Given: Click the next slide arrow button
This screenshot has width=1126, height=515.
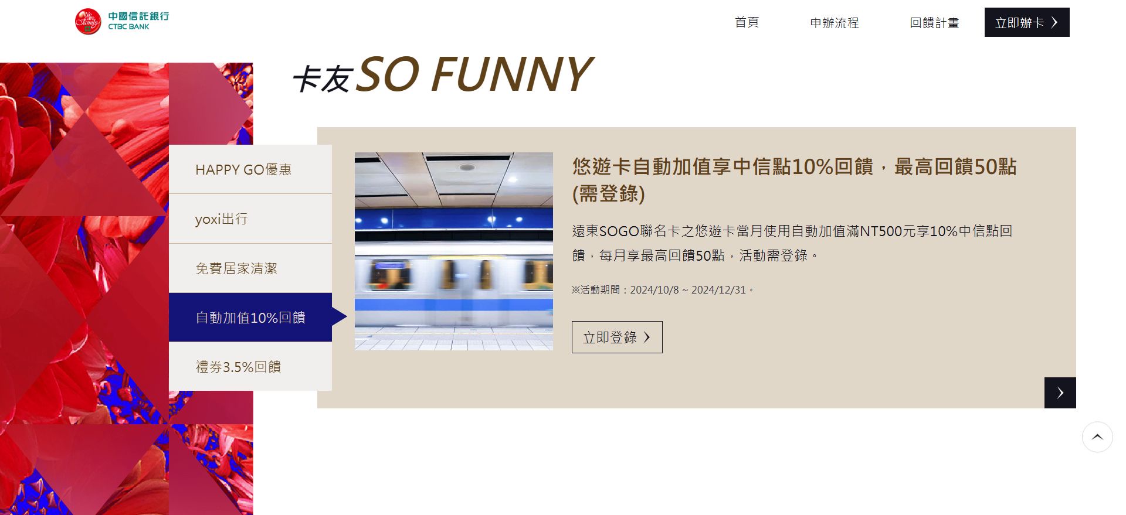Looking at the screenshot, I should click(1060, 393).
